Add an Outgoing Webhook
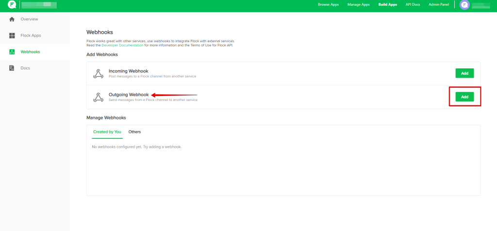The height and width of the screenshot is (231, 497). coord(464,97)
